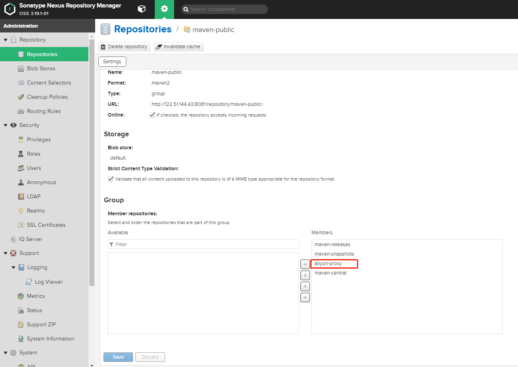Select maven-releases in Members list
This screenshot has width=518, height=367.
332,245
